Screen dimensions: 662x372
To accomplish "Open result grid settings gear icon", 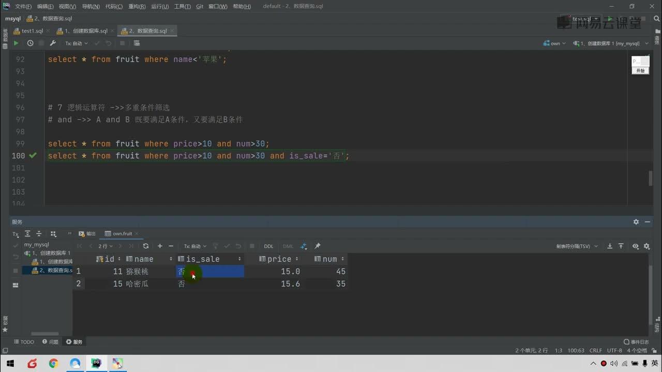I will point(646,246).
